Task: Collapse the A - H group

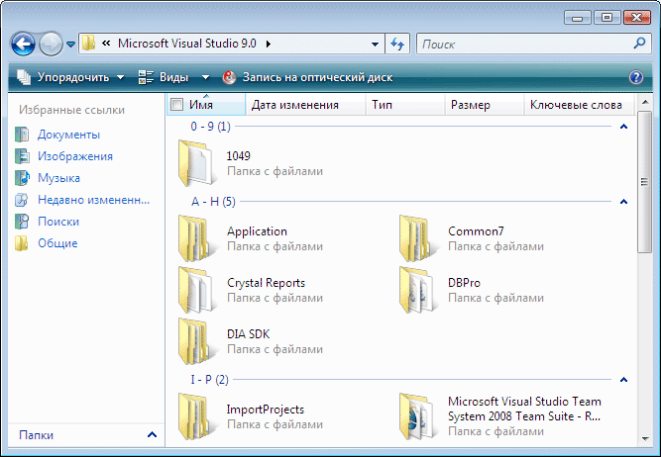Action: (x=624, y=202)
